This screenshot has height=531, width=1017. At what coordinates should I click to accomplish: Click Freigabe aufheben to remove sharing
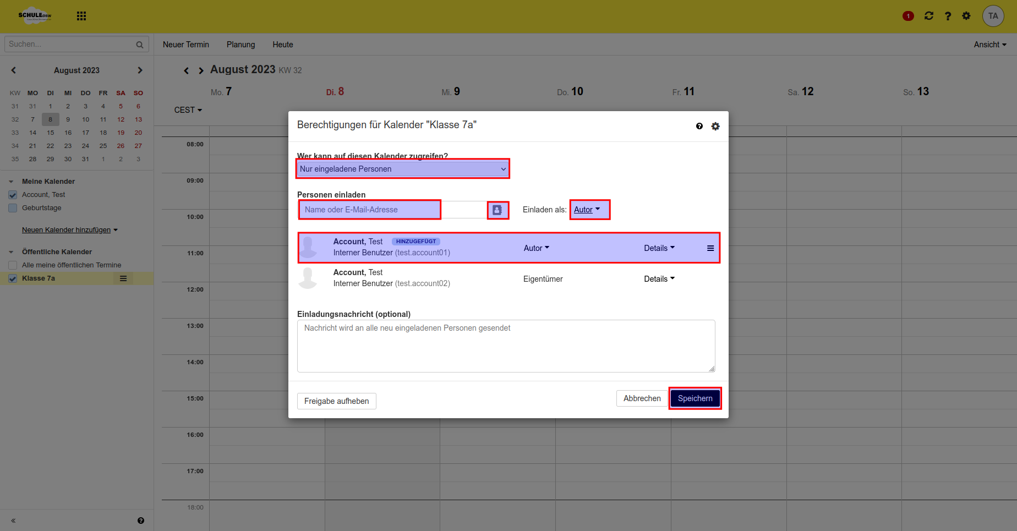tap(336, 401)
